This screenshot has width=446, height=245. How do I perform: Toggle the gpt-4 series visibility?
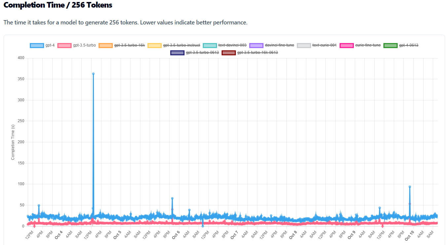click(50, 45)
